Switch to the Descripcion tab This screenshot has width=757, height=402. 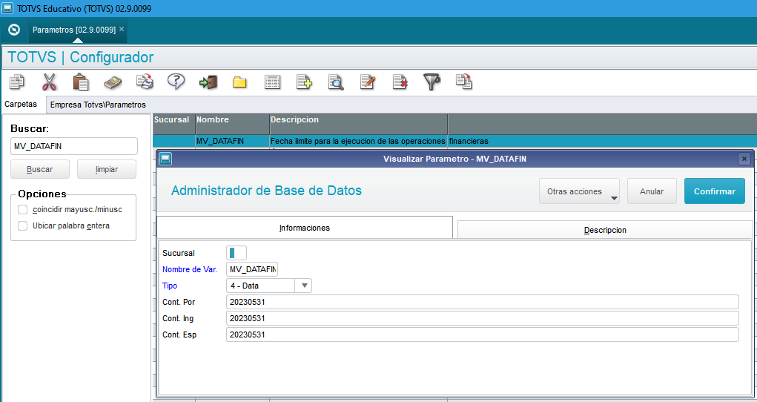(605, 230)
